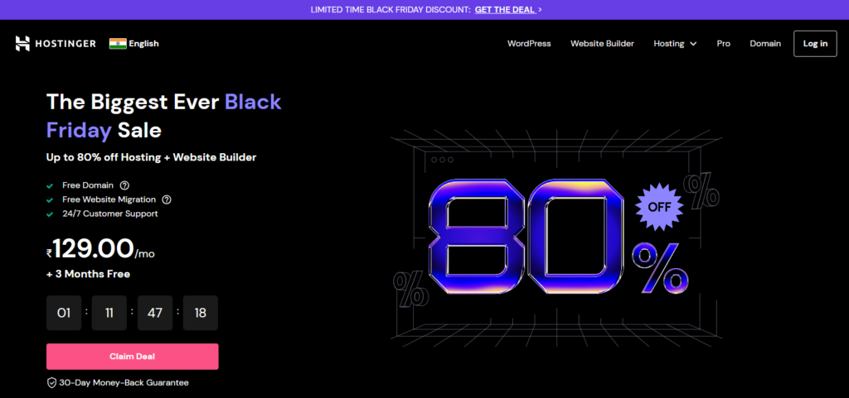Click the arrow next to Get The Deal

point(540,10)
